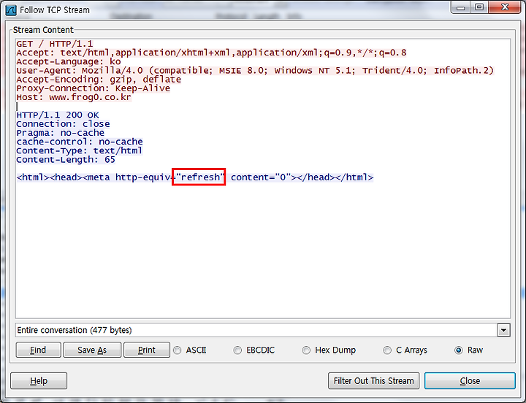Click Filter Out This Stream button
Image resolution: width=526 pixels, height=403 pixels.
coord(374,381)
